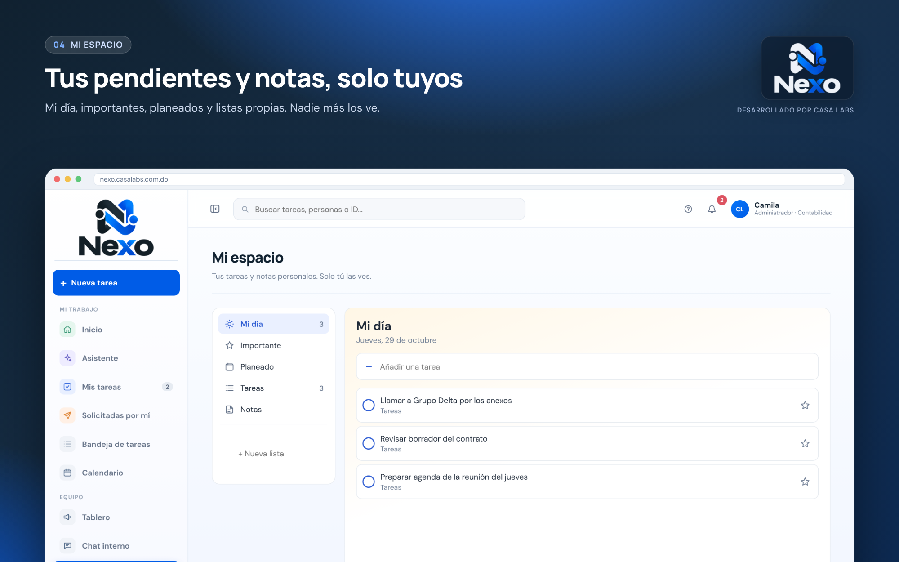Click the Calendario sidebar icon

(x=67, y=473)
